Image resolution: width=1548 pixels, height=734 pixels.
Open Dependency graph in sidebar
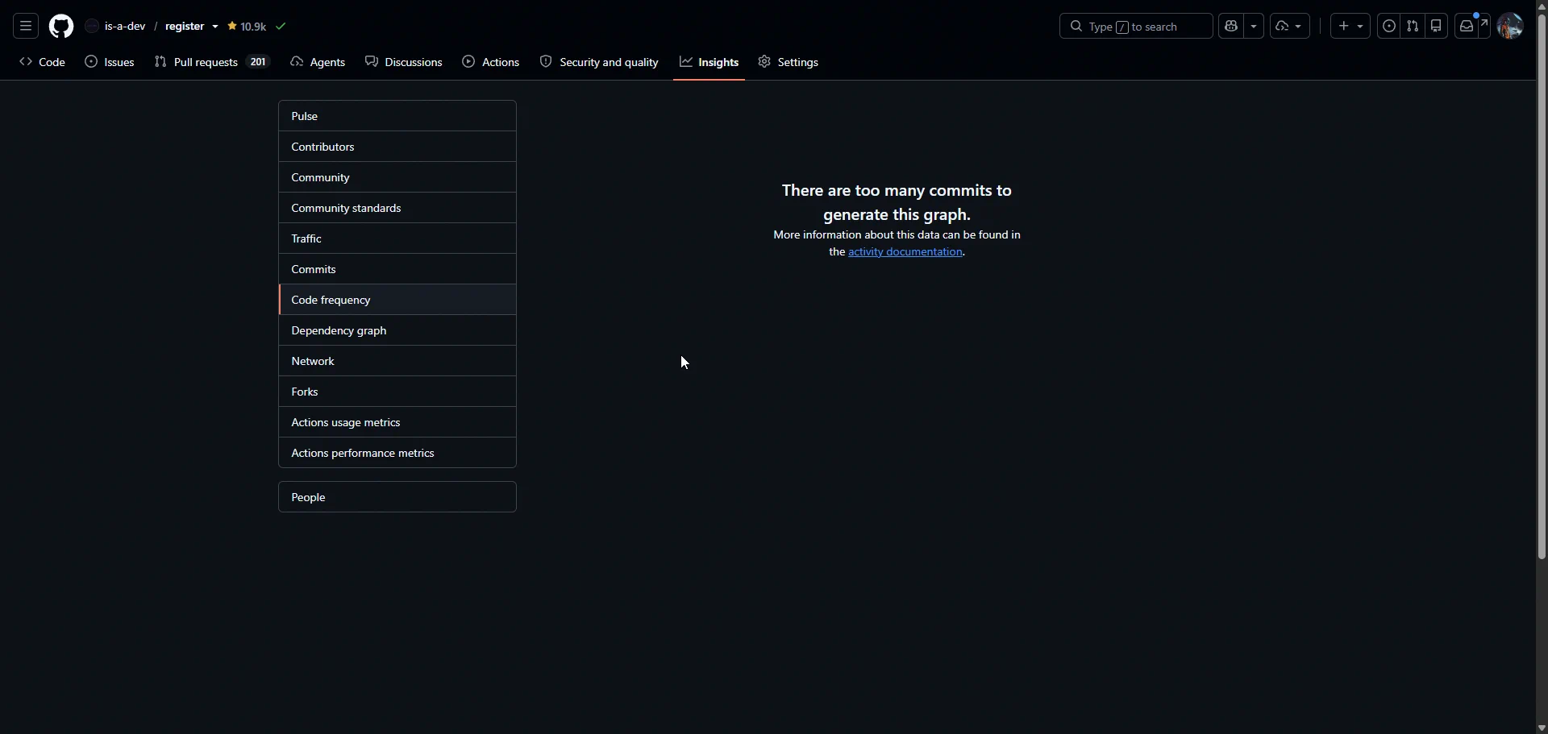[397, 330]
